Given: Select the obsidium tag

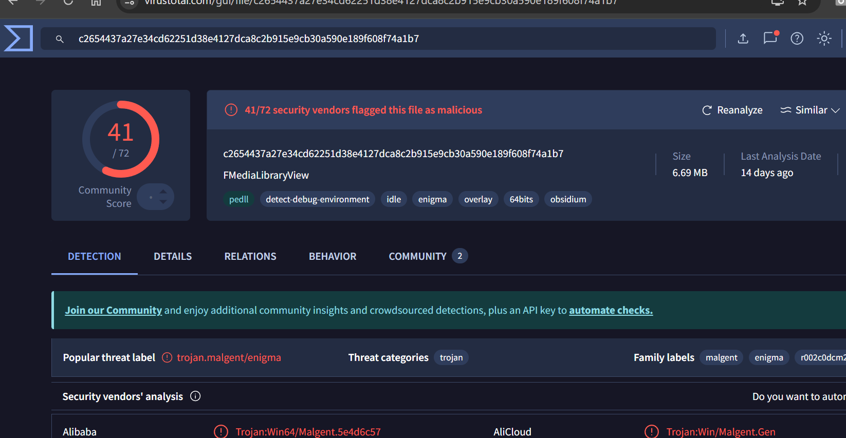Looking at the screenshot, I should click(x=568, y=199).
